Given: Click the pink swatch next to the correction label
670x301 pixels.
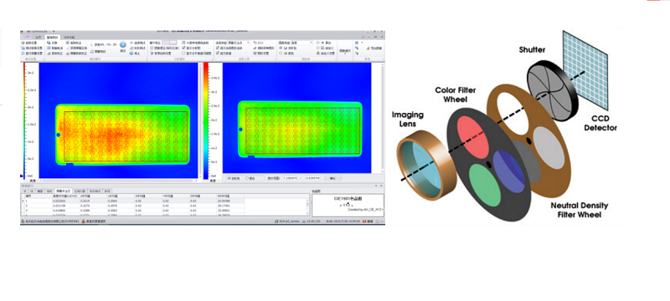Looking at the screenshot, I should coord(166,43).
